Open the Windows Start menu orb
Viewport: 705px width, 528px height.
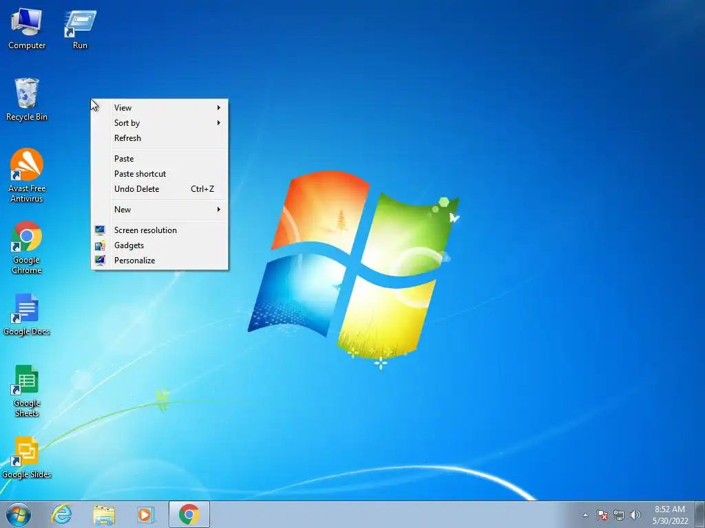[x=19, y=514]
